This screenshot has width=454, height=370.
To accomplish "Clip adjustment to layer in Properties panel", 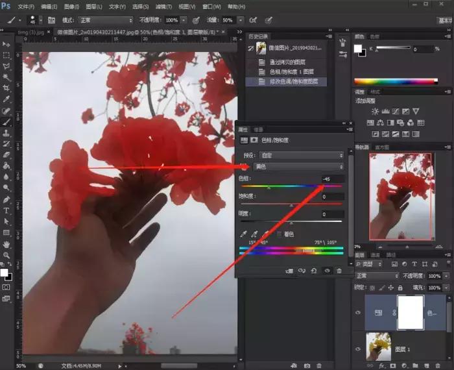I will click(289, 271).
